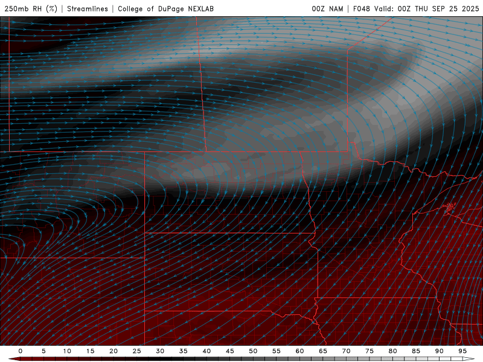
Task: Click the colorbar value "55"
Action: pyautogui.click(x=277, y=351)
